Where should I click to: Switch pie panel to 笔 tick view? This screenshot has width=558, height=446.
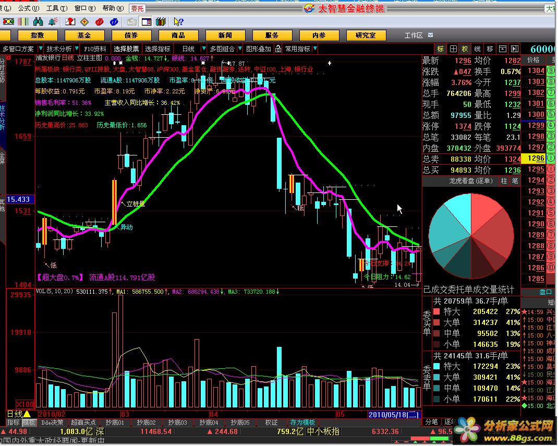pos(515,181)
